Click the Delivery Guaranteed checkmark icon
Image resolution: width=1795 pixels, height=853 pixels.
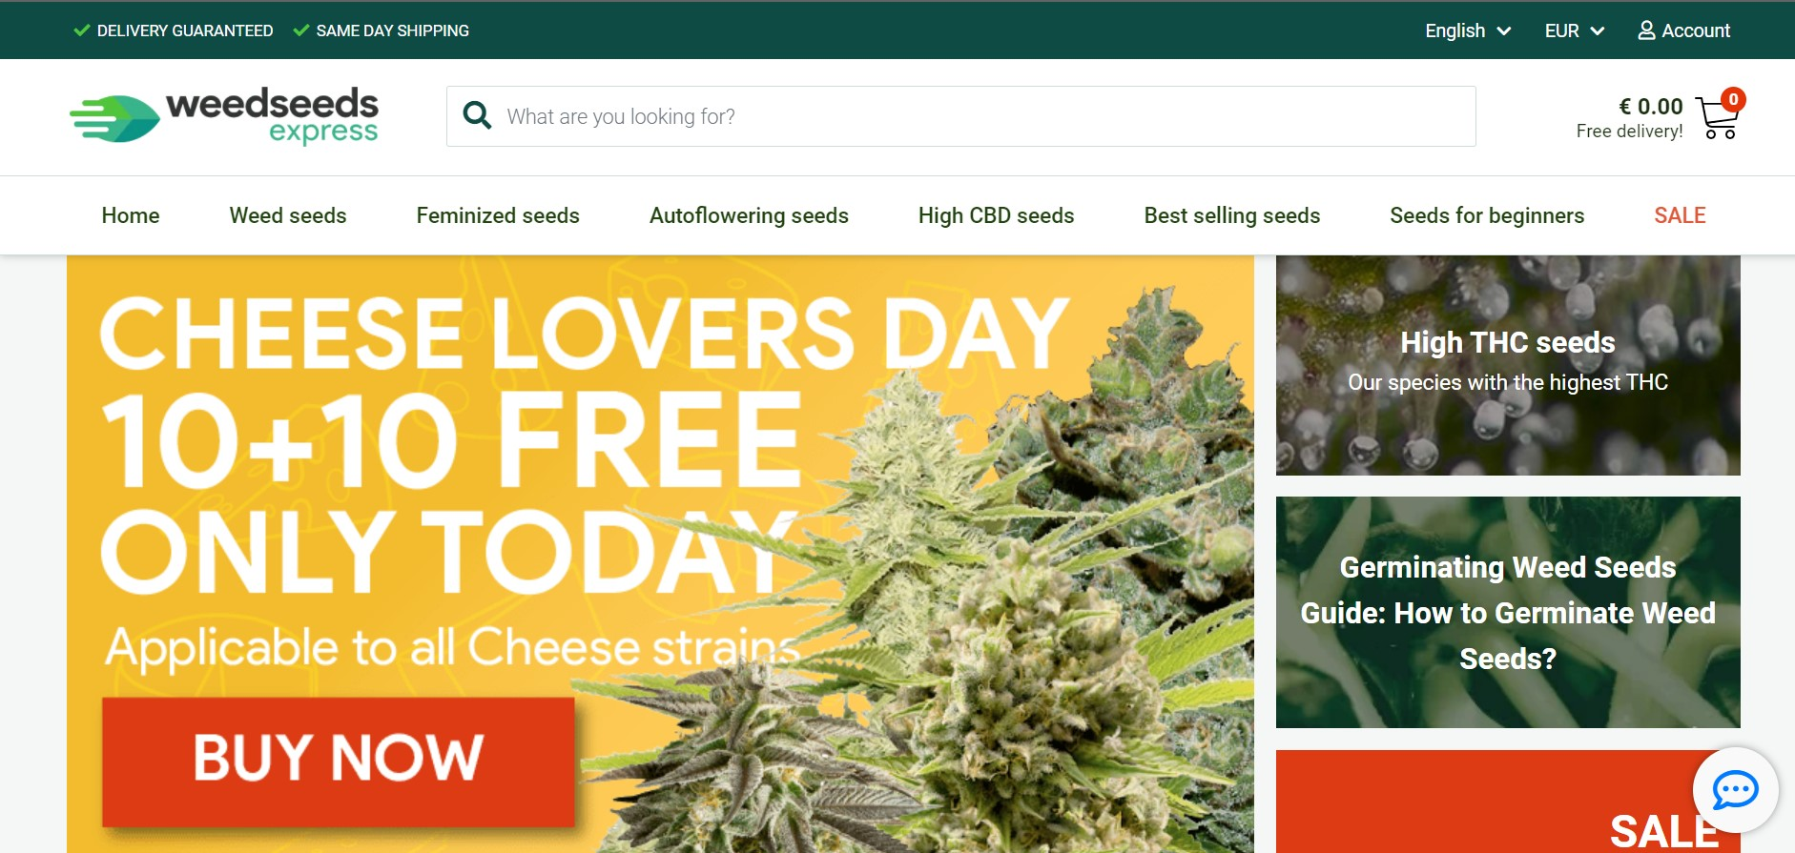click(x=82, y=30)
